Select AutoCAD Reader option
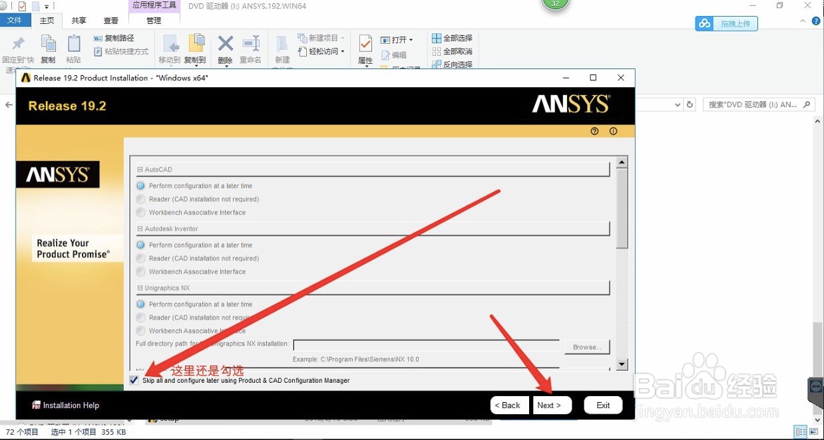The width and height of the screenshot is (824, 440). tap(140, 199)
